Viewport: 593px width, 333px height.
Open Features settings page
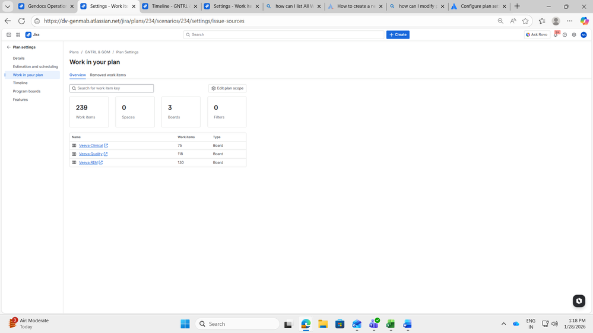click(20, 100)
